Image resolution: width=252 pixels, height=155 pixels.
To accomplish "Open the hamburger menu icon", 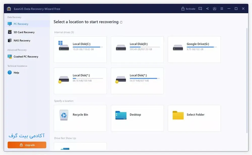I will 222,9.
